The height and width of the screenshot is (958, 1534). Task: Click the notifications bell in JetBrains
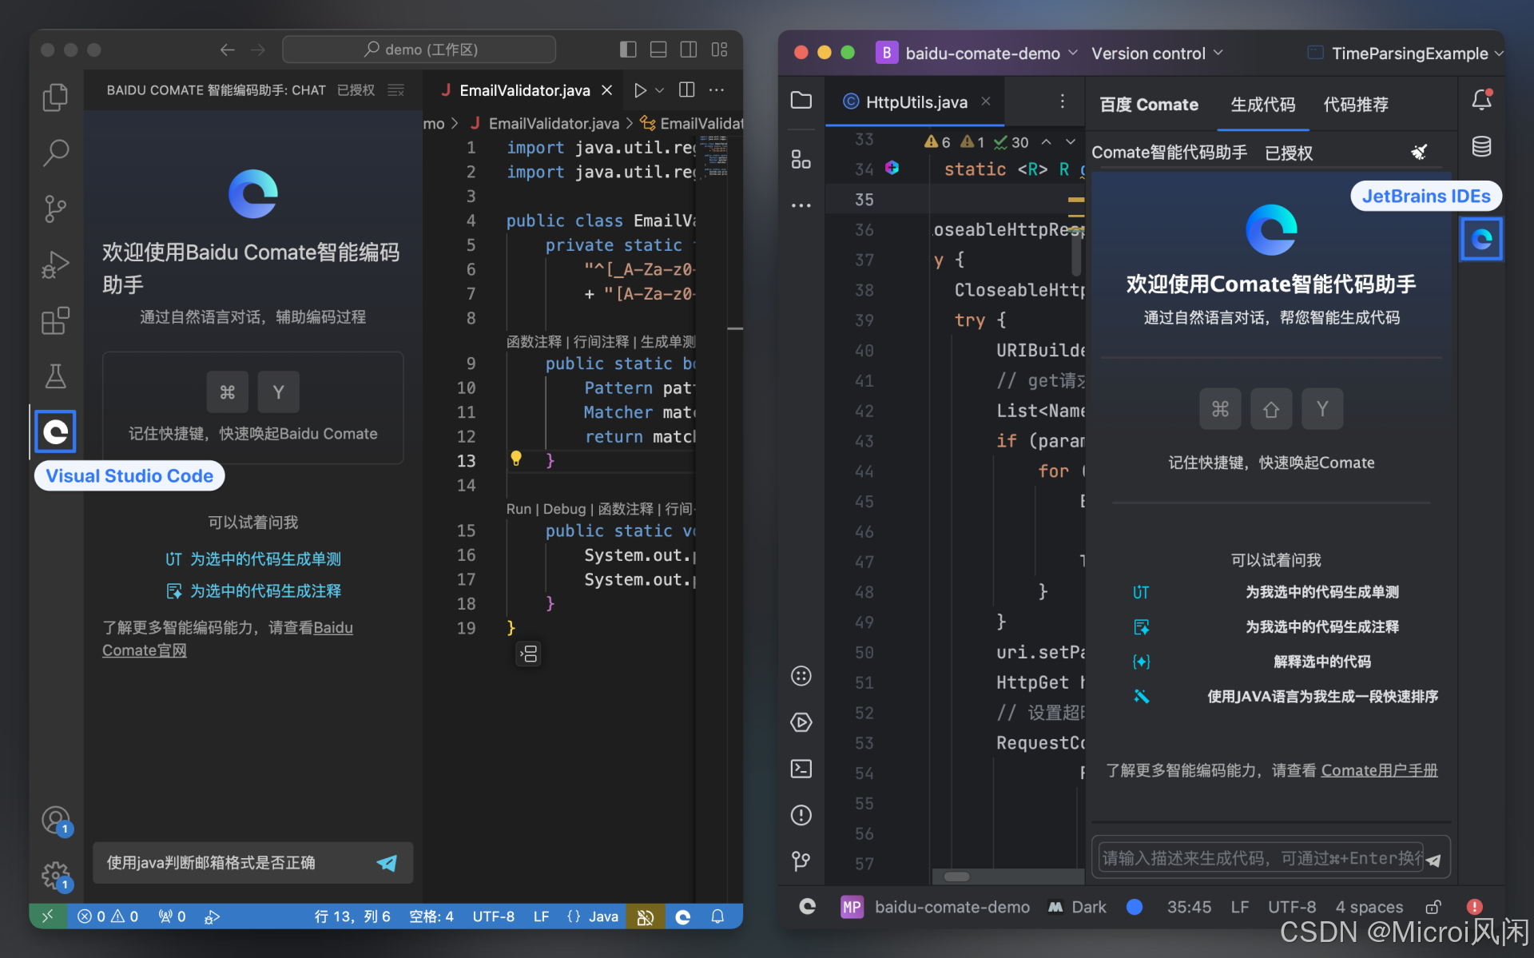pos(1481,101)
